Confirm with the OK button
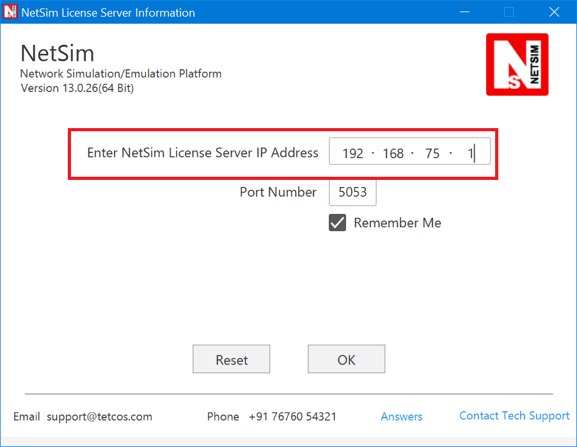Image resolution: width=577 pixels, height=447 pixels. pyautogui.click(x=347, y=359)
